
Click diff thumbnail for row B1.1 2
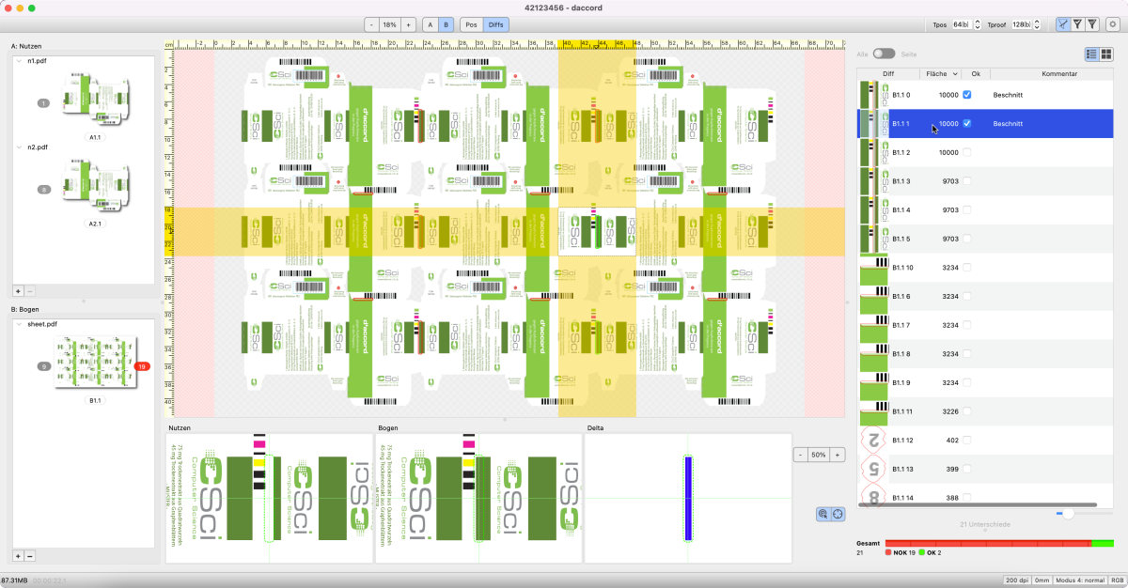coord(873,152)
